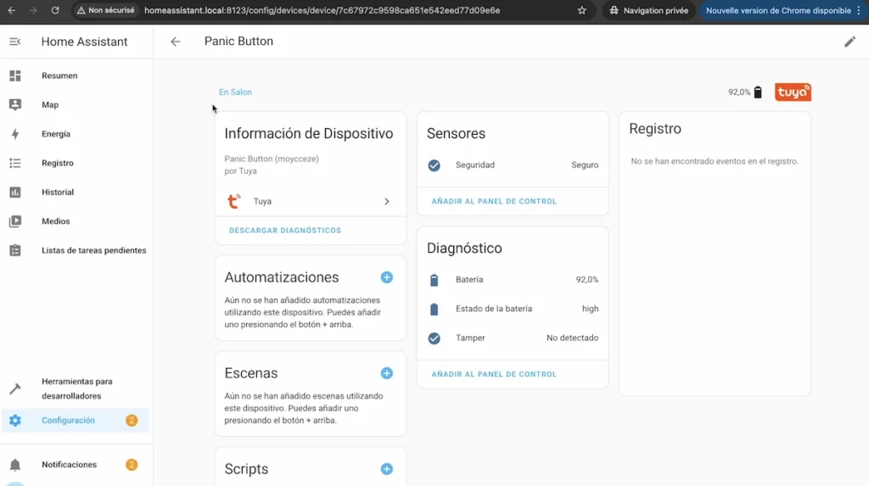Click the Home Assistant title
The width and height of the screenshot is (869, 486).
tap(84, 42)
